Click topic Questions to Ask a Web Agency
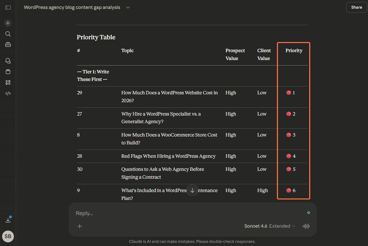Viewport: 368px width, 246px height. point(162,173)
